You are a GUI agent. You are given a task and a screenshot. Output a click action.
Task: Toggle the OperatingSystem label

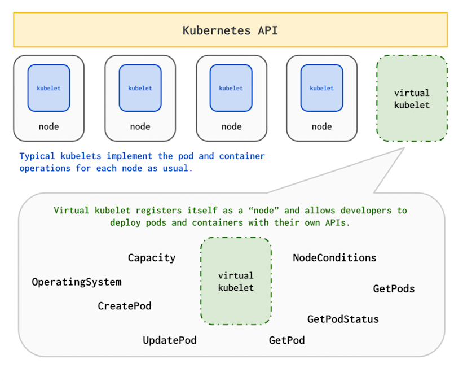pyautogui.click(x=76, y=282)
